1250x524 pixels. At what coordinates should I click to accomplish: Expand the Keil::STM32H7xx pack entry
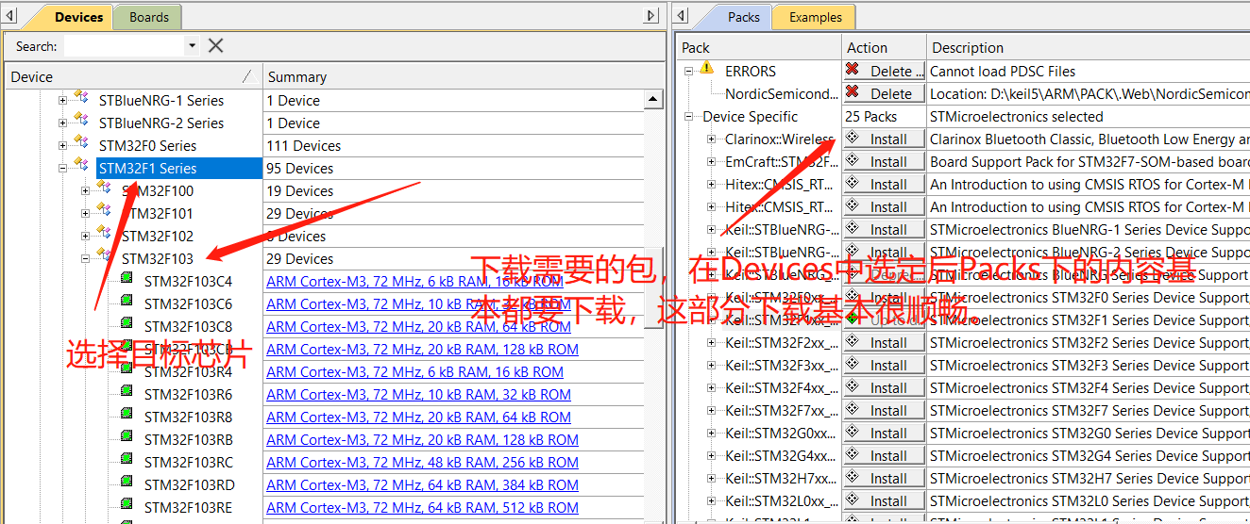click(x=711, y=478)
